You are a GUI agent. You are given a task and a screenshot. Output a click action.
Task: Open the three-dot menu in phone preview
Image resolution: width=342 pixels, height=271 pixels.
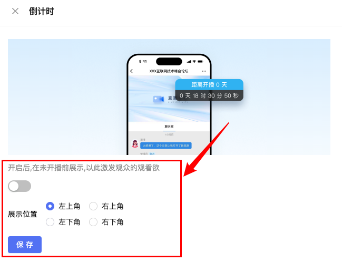204,71
